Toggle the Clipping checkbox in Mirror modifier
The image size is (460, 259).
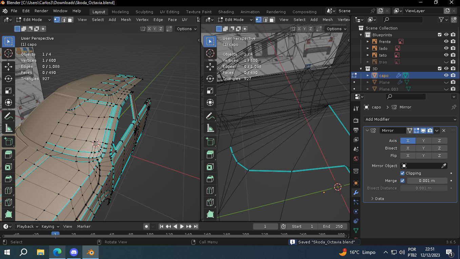click(x=402, y=173)
